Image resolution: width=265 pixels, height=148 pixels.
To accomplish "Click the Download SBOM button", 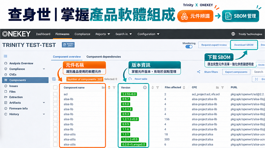I will pos(244,45).
